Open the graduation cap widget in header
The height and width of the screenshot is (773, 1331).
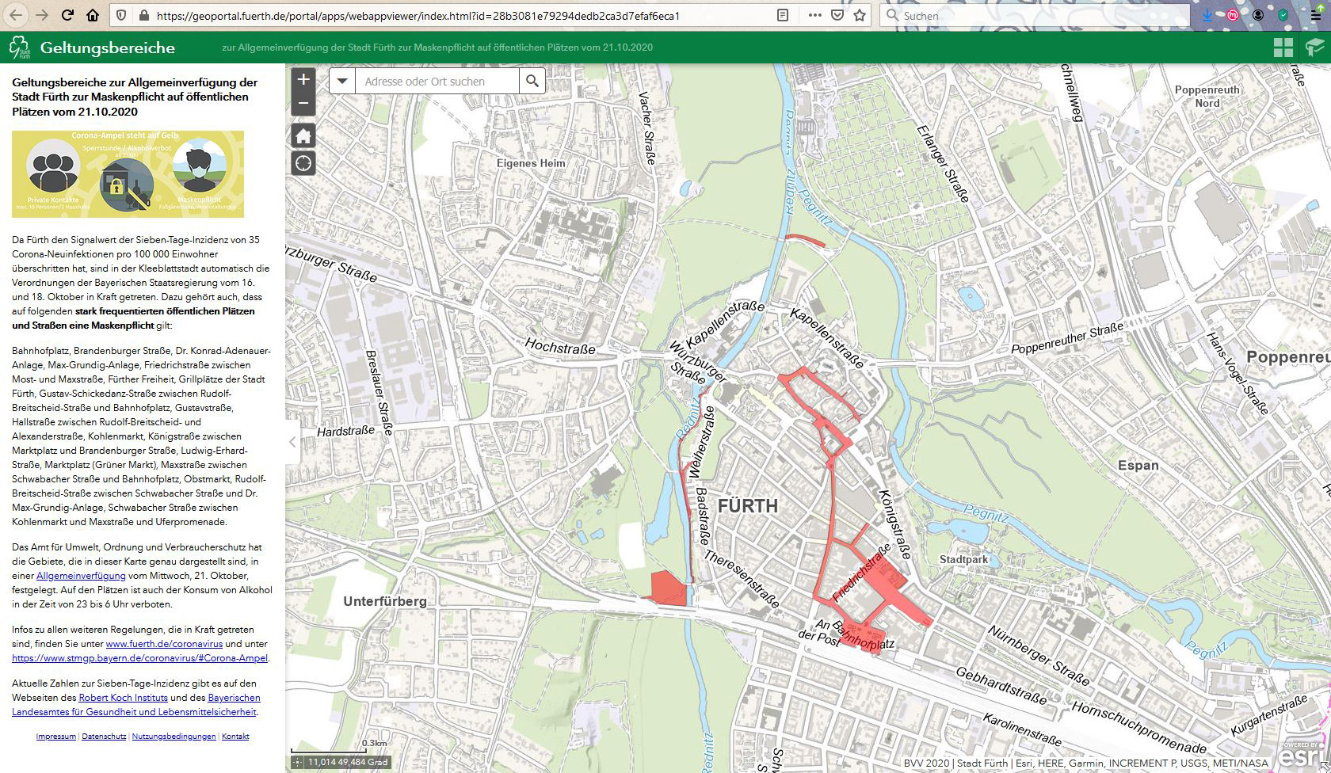[x=1314, y=48]
